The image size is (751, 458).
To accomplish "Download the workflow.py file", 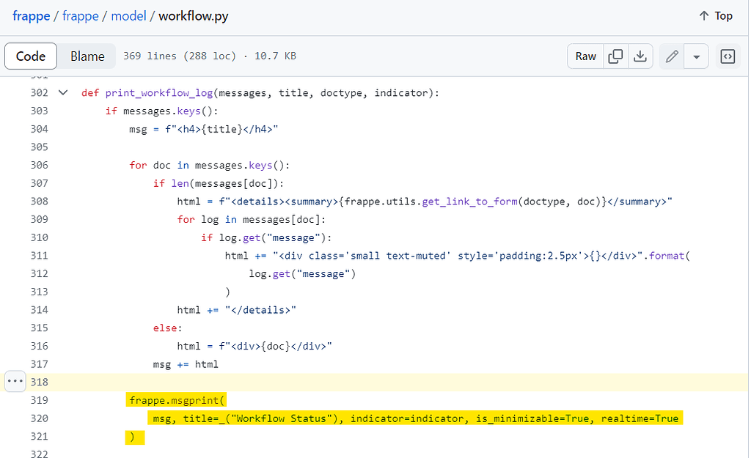I will point(640,56).
